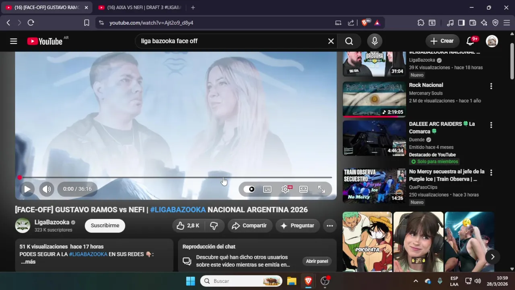Viewport: 515px width, 290px height.
Task: Open the Brave Rewards triangle icon
Action: [x=377, y=23]
